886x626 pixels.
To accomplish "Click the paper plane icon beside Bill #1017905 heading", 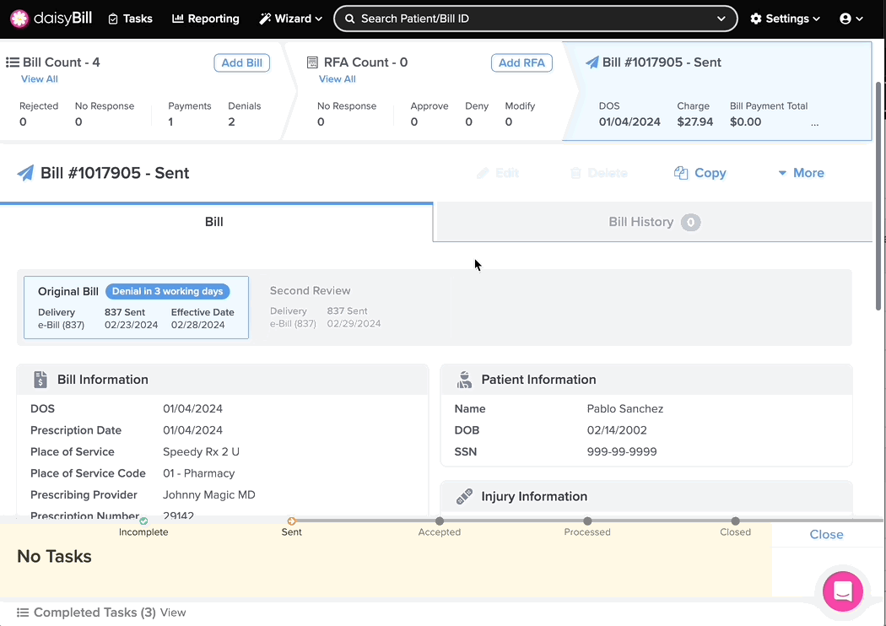I will pyautogui.click(x=25, y=173).
